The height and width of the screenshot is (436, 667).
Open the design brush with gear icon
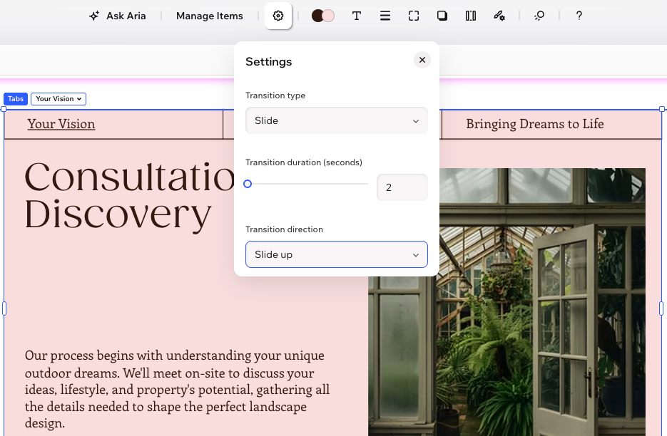(x=499, y=16)
